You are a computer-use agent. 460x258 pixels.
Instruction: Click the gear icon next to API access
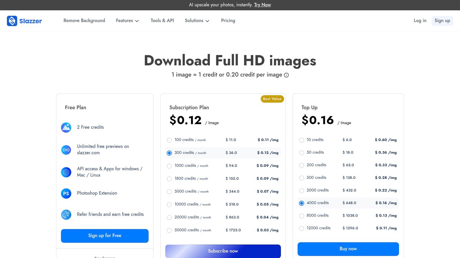66,172
